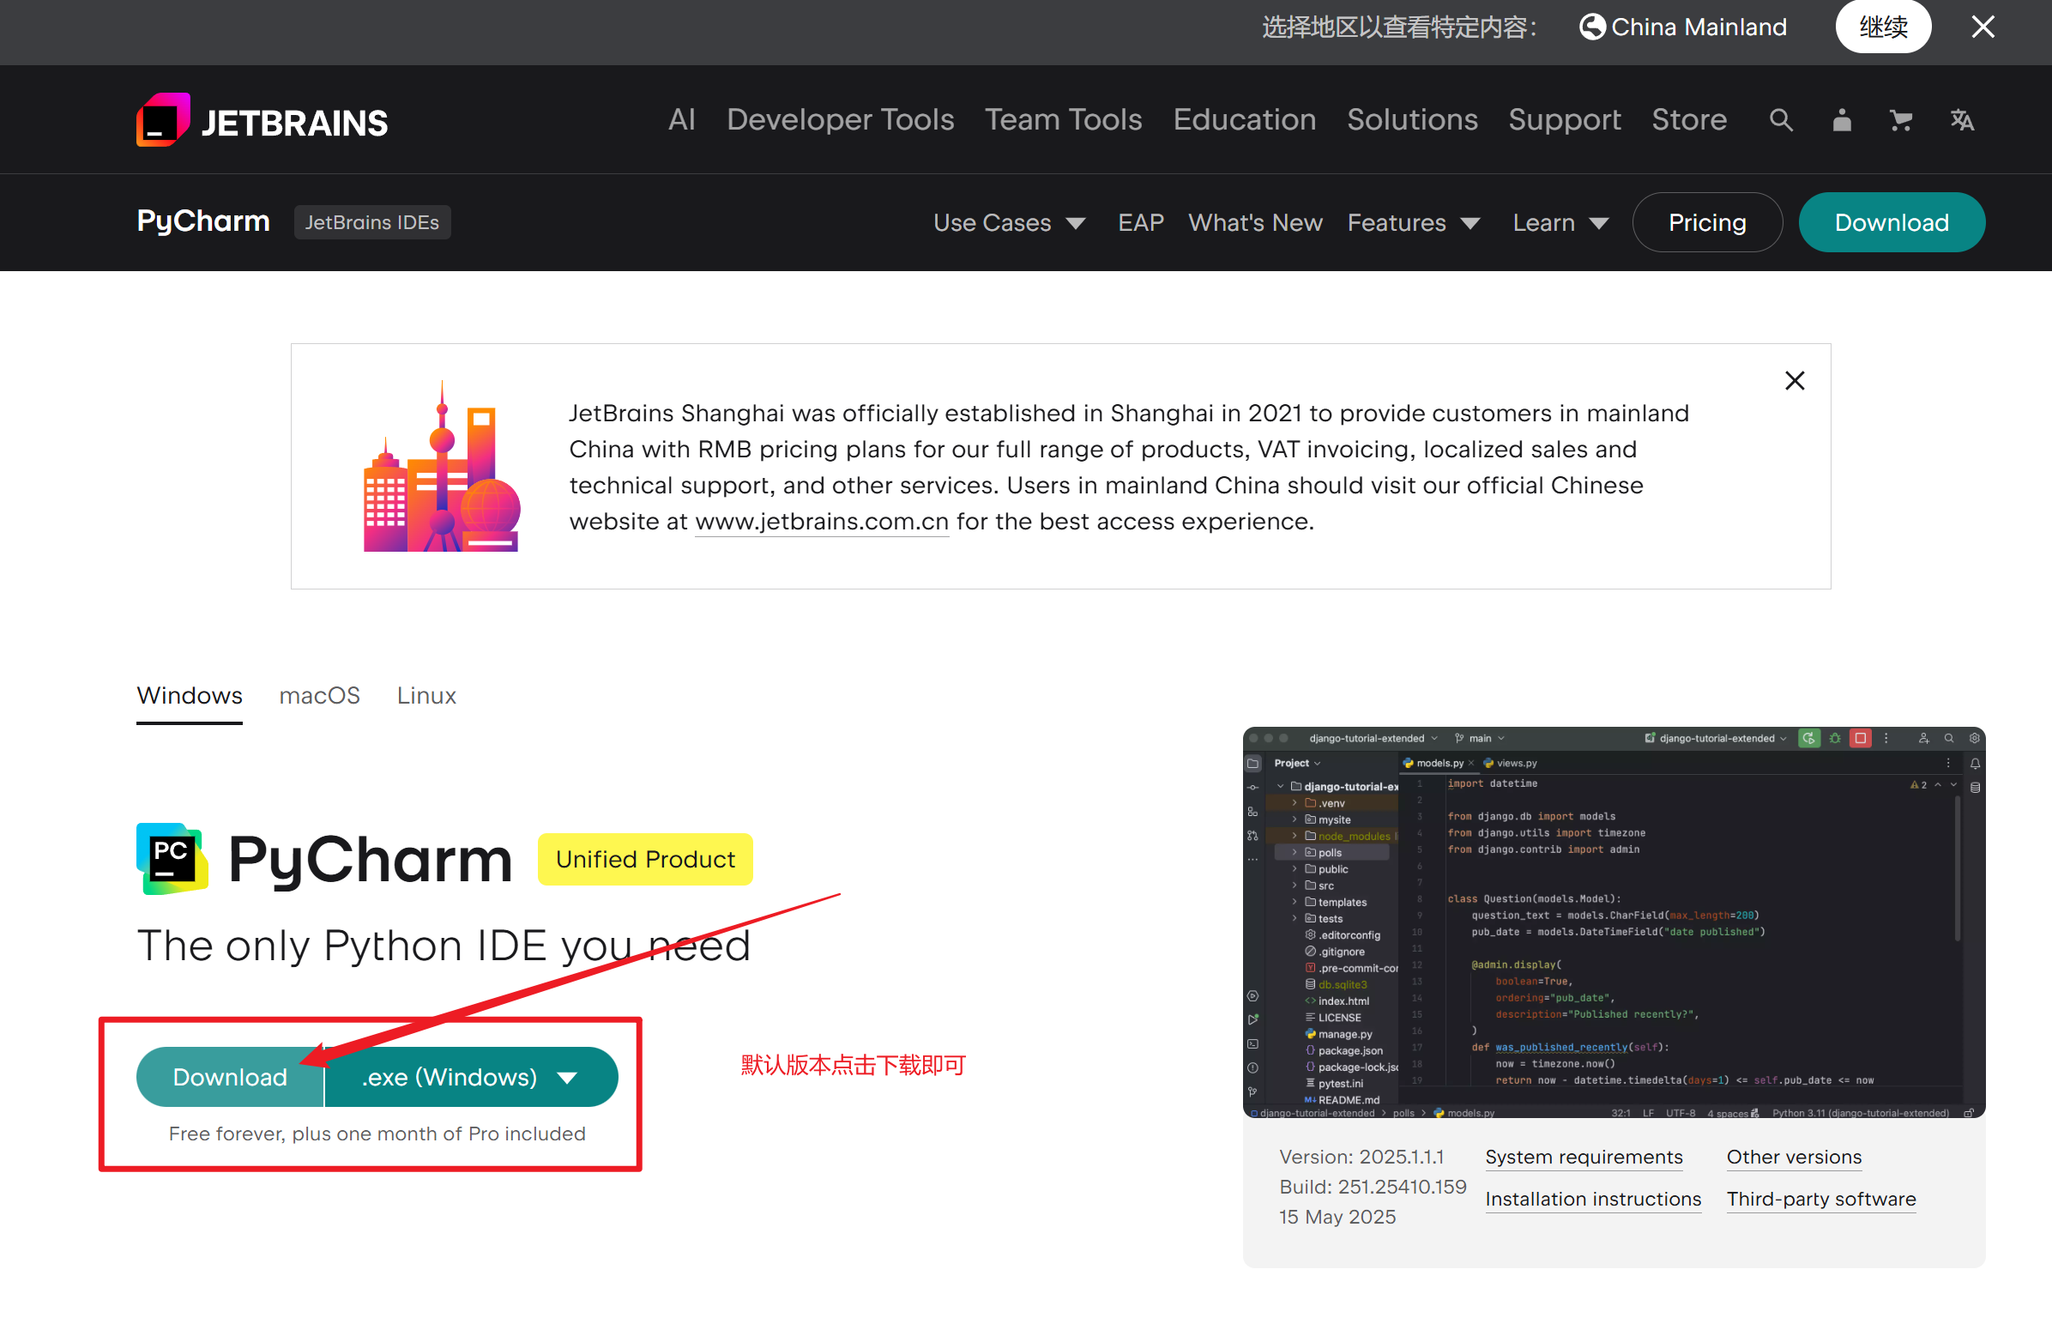Switch to the Linux tab
This screenshot has height=1324, width=2052.
click(x=425, y=696)
